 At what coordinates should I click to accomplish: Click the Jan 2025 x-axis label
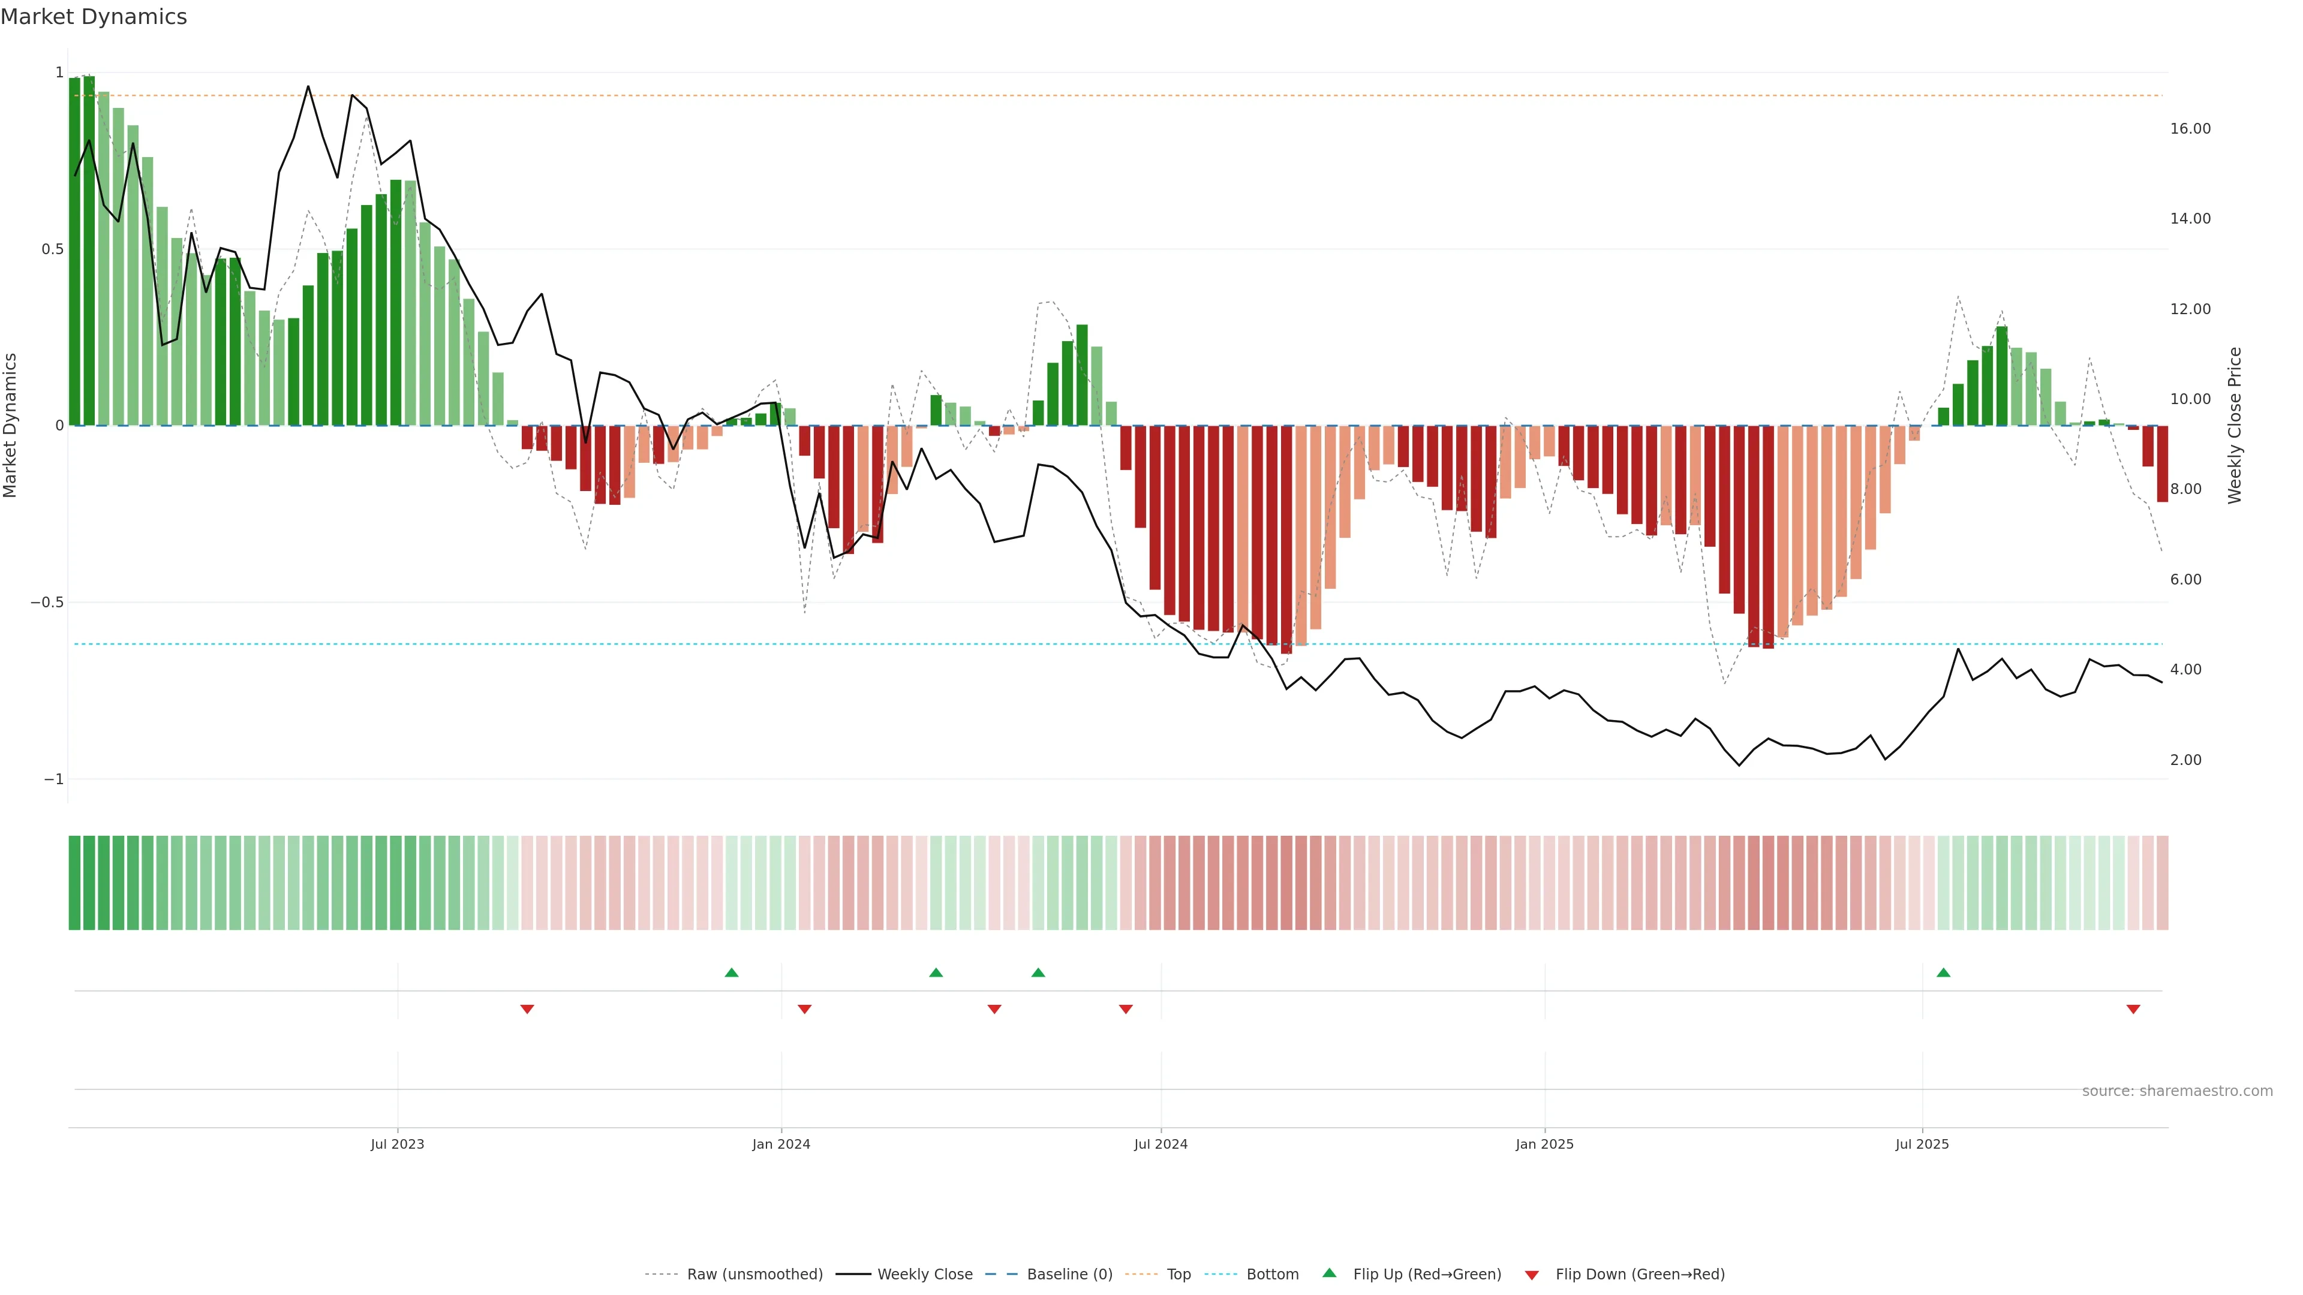pyautogui.click(x=1544, y=1144)
